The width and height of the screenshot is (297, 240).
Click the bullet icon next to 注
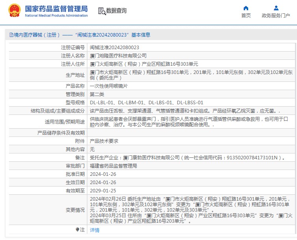[x=77, y=229]
